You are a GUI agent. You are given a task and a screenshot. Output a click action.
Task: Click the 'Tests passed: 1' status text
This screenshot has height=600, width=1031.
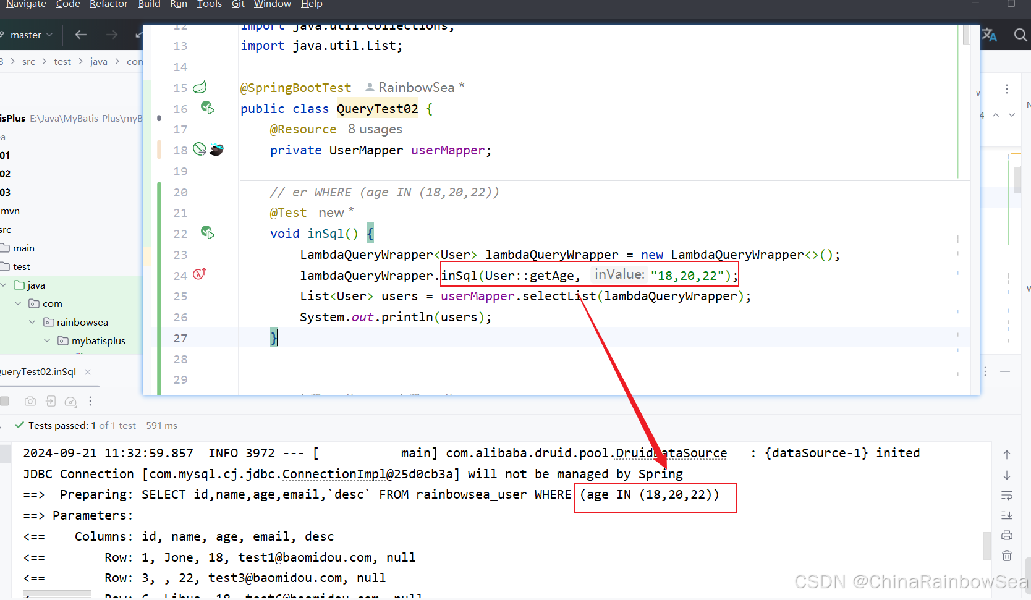tap(62, 425)
